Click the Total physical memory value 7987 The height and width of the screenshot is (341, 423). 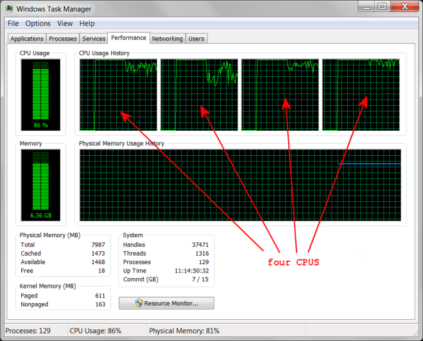[98, 245]
